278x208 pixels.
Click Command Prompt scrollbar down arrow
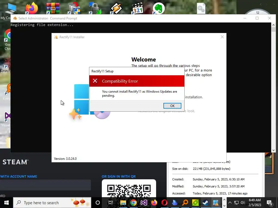pyautogui.click(x=273, y=150)
